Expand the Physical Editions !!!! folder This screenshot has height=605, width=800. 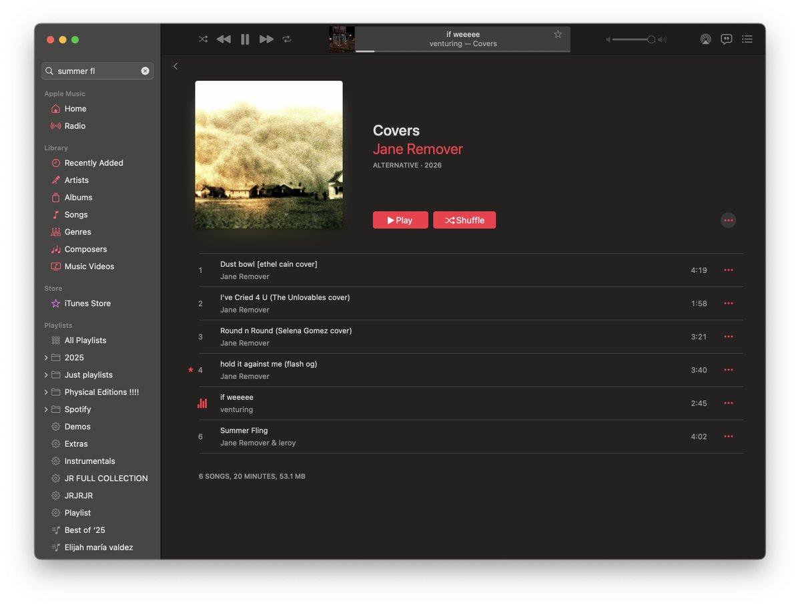click(x=46, y=393)
